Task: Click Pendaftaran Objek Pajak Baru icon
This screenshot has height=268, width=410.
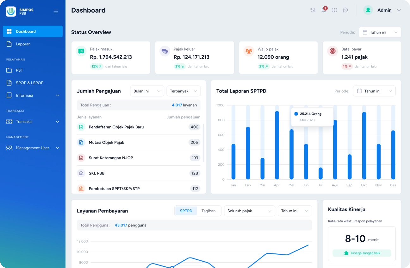Action: click(x=81, y=127)
